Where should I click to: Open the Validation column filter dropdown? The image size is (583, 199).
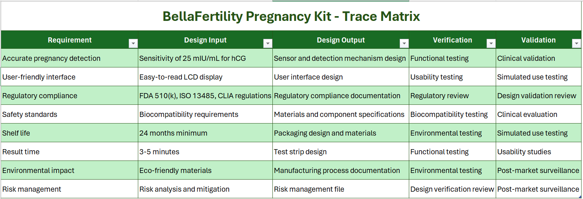click(x=576, y=44)
